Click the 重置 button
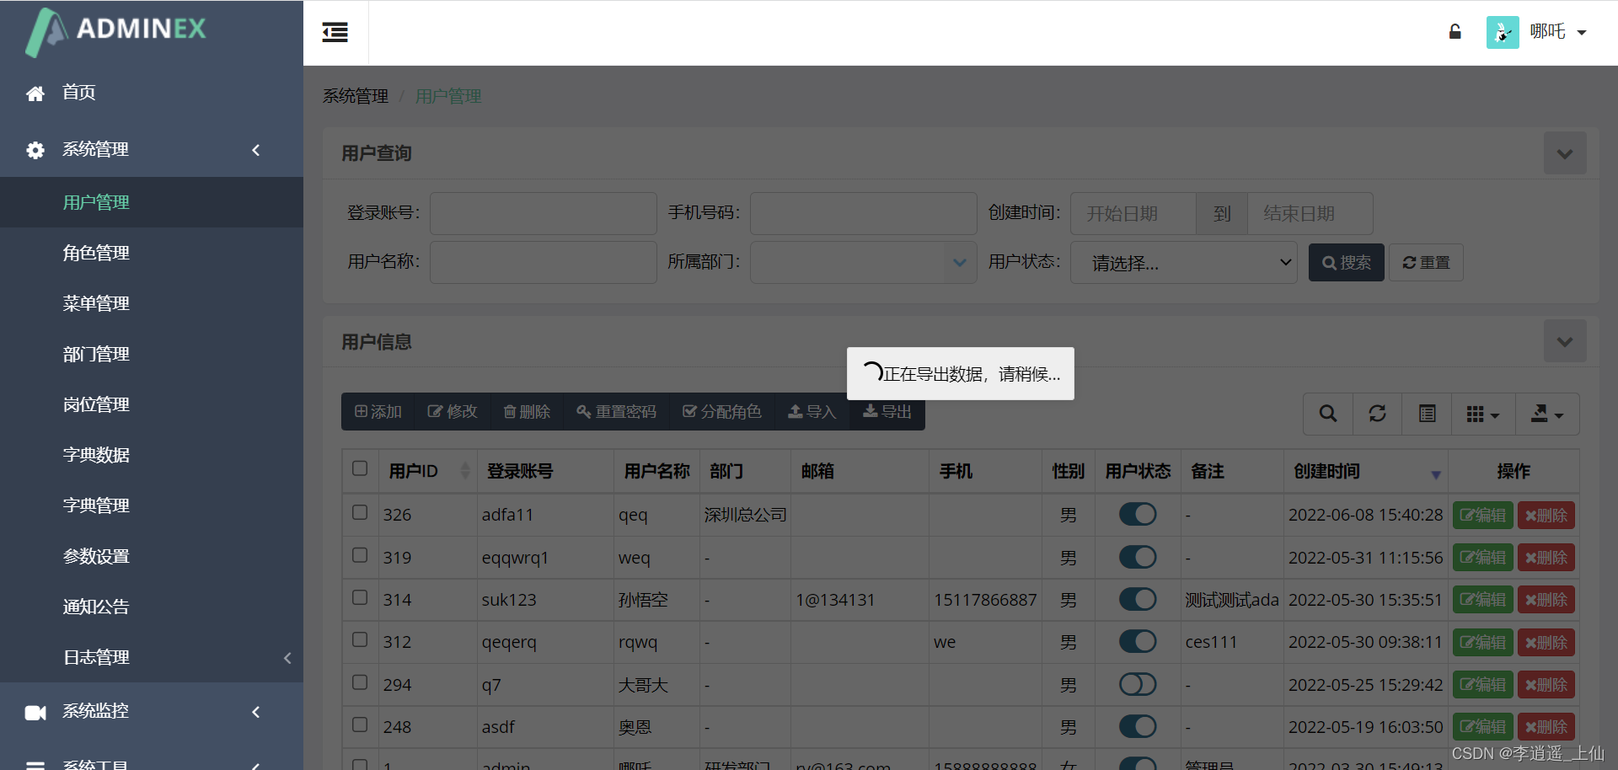This screenshot has height=770, width=1618. [1426, 263]
